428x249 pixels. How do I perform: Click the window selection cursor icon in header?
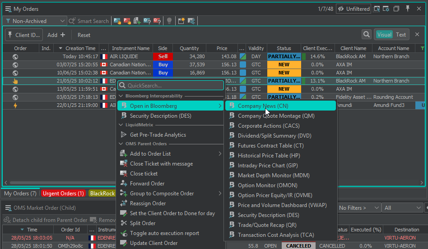pyautogui.click(x=377, y=9)
